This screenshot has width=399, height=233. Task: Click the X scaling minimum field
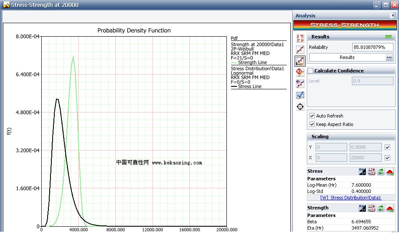331,158
